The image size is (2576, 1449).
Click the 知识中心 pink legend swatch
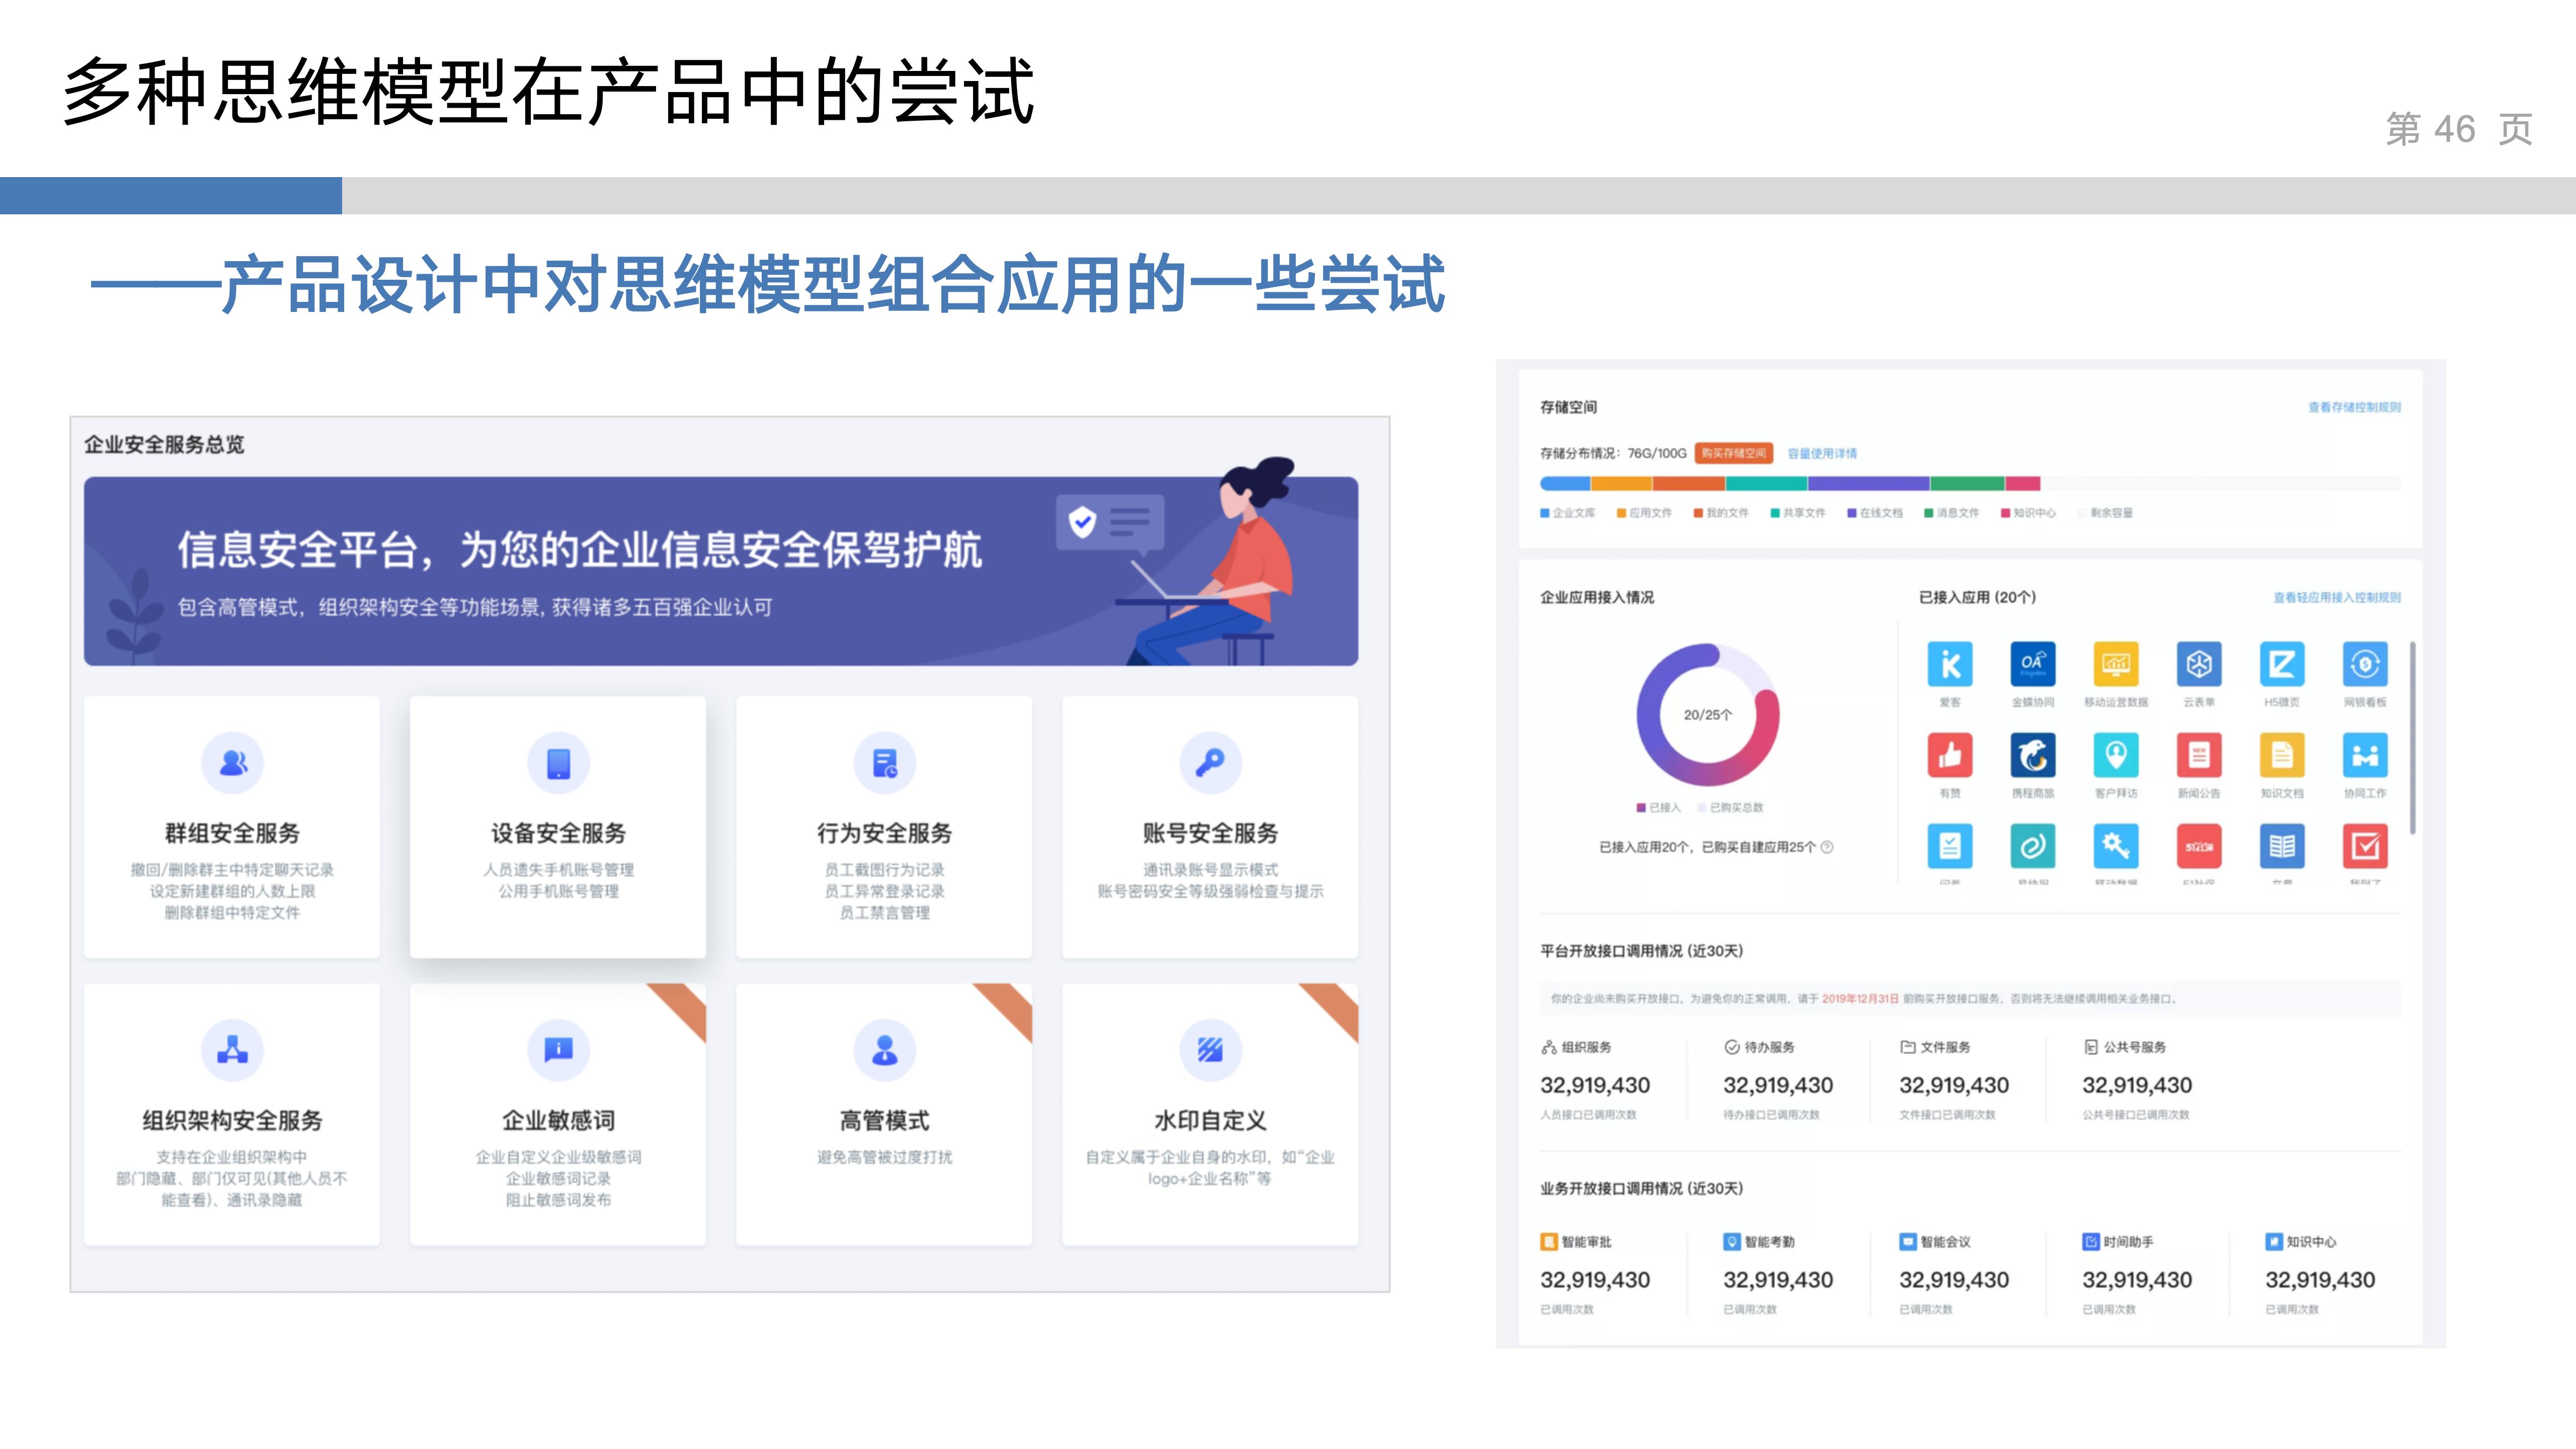point(2005,513)
